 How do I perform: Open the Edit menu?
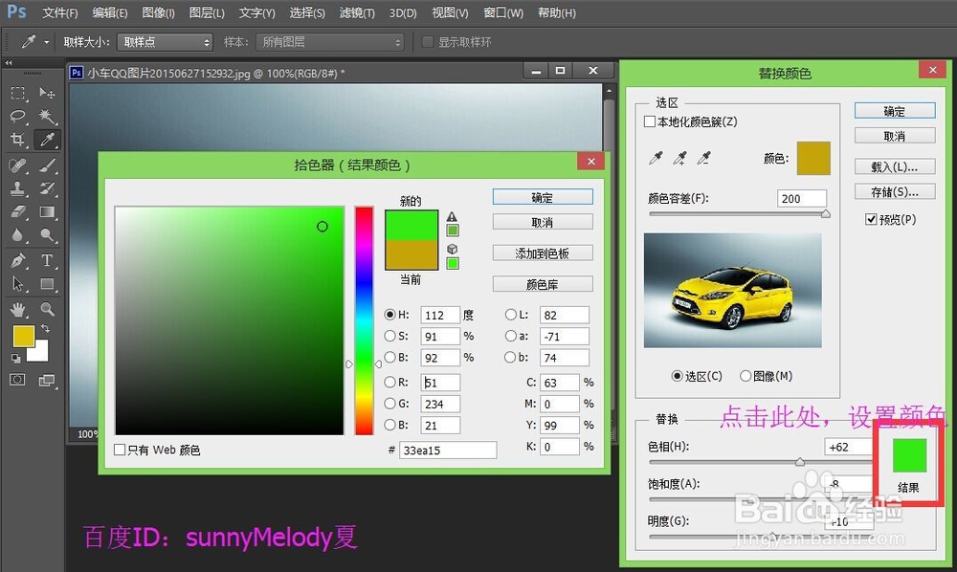tap(110, 12)
